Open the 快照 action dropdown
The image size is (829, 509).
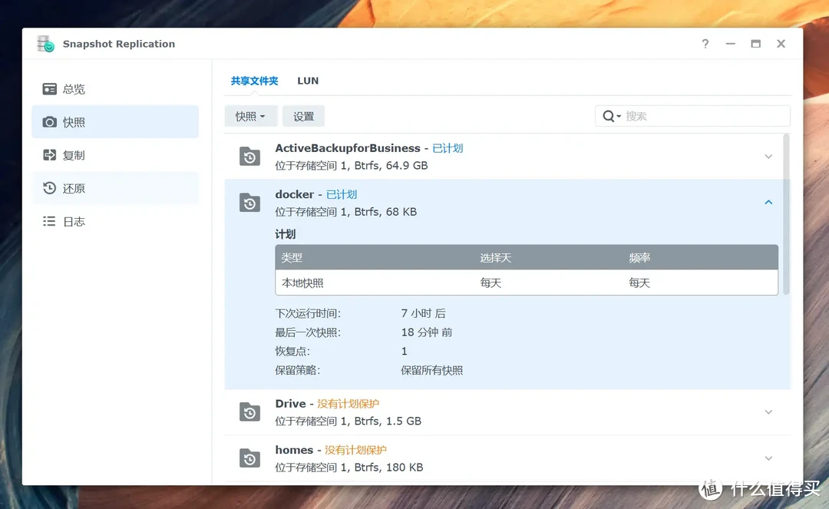point(251,115)
